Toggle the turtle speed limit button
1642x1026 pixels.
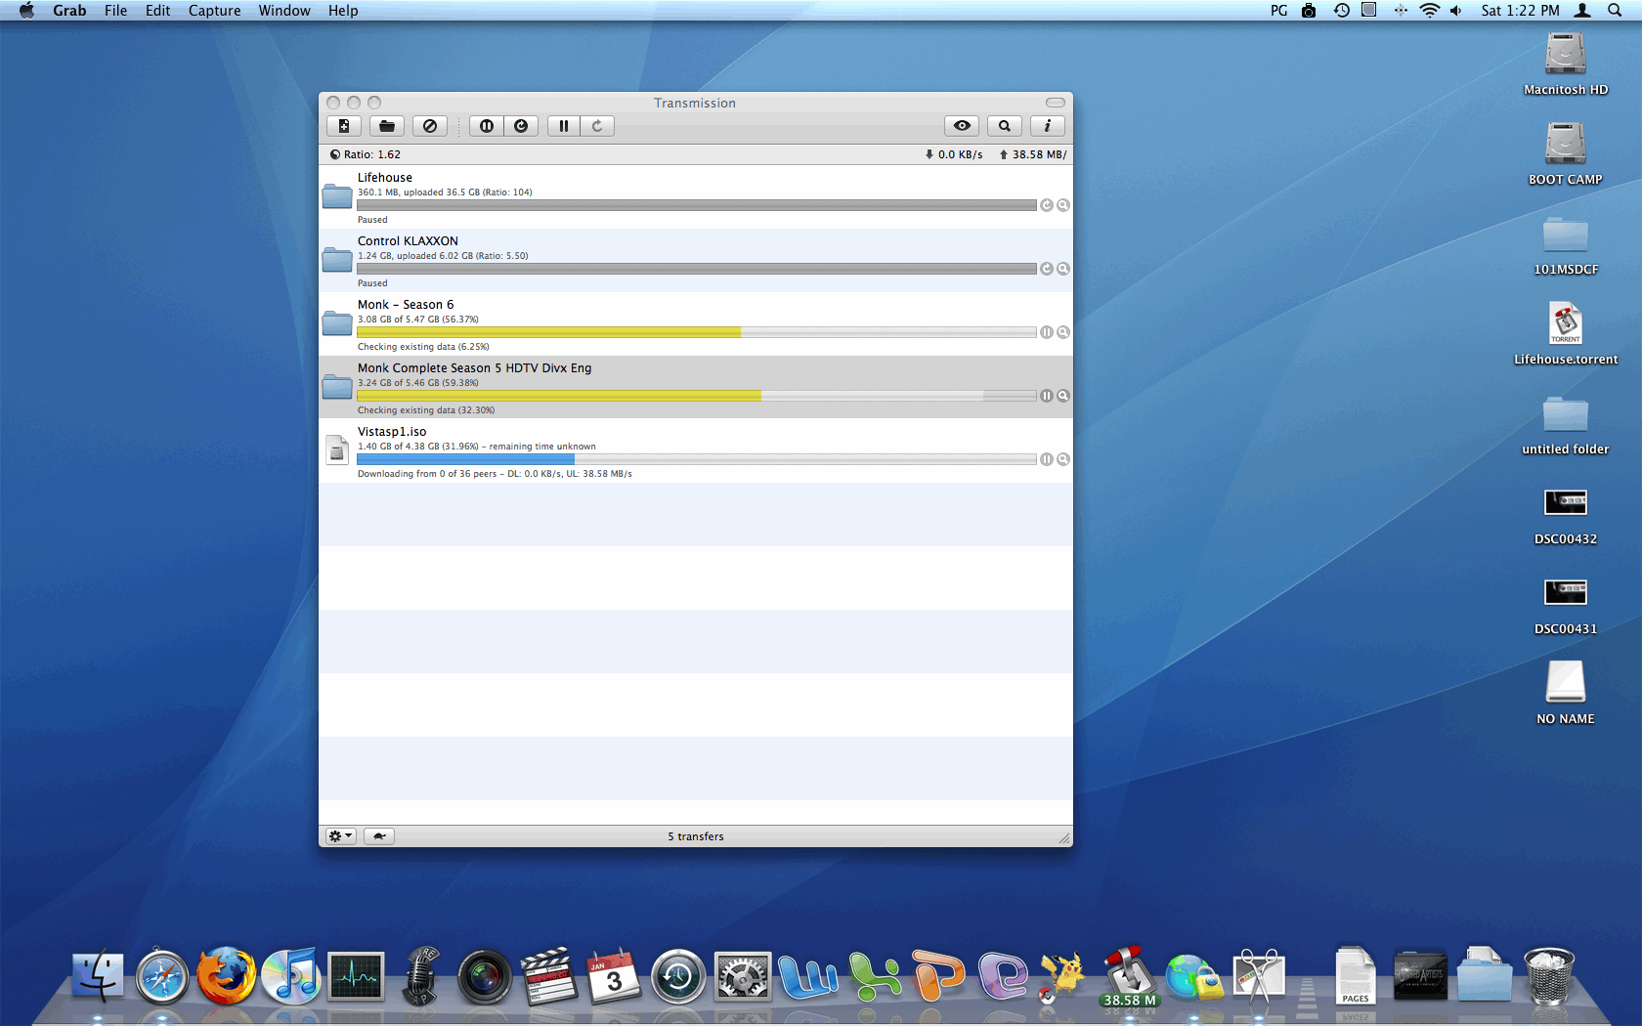[x=379, y=836]
